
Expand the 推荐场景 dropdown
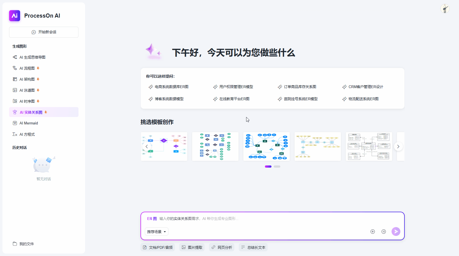click(x=157, y=232)
